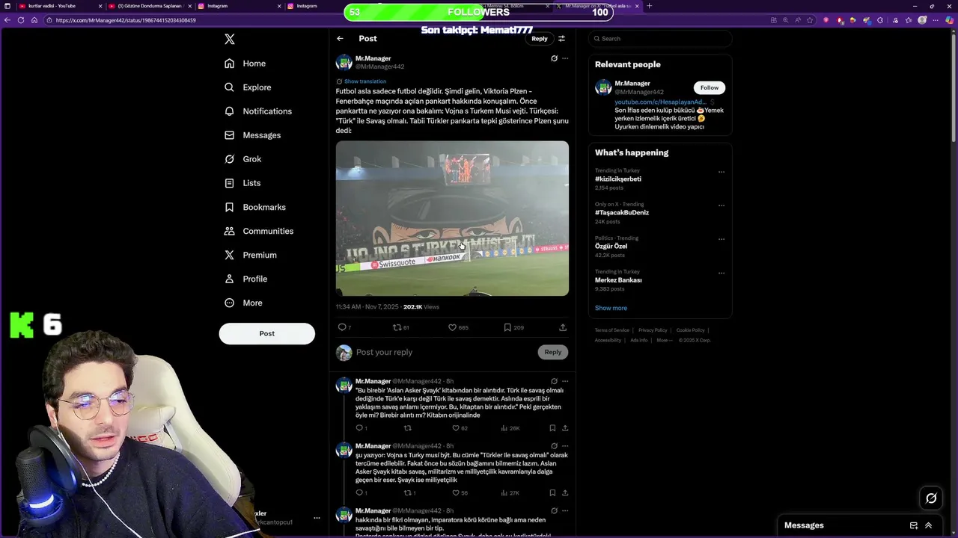This screenshot has height=538, width=958.
Task: Follow Mr.Manager in Relevant people
Action: (710, 87)
